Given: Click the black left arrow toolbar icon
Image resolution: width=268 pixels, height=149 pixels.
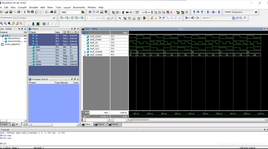Looking at the screenshot, I should tap(127, 12).
